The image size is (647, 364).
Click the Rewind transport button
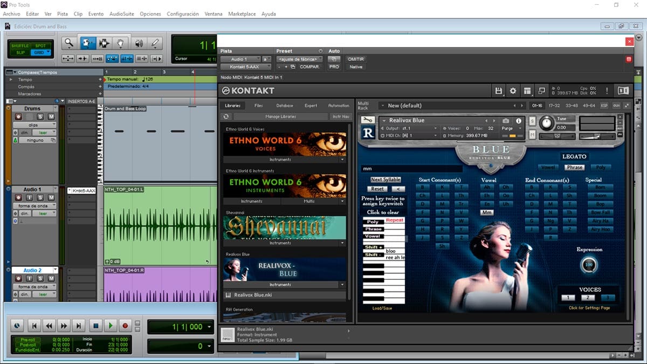click(x=49, y=326)
